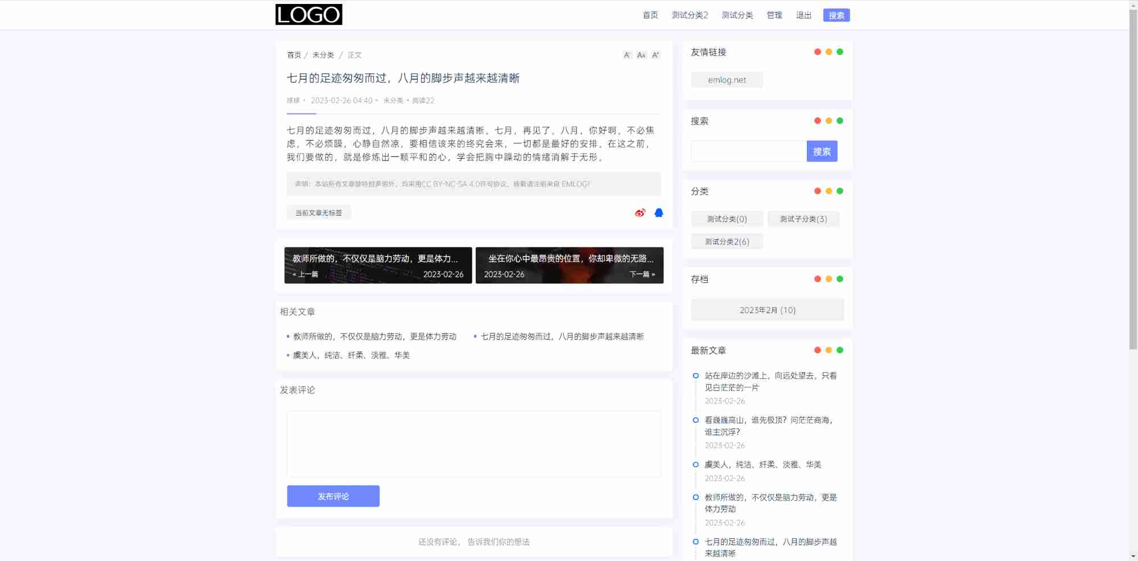Image resolution: width=1138 pixels, height=561 pixels.
Task: Share the article via the QQ icon
Action: click(659, 213)
